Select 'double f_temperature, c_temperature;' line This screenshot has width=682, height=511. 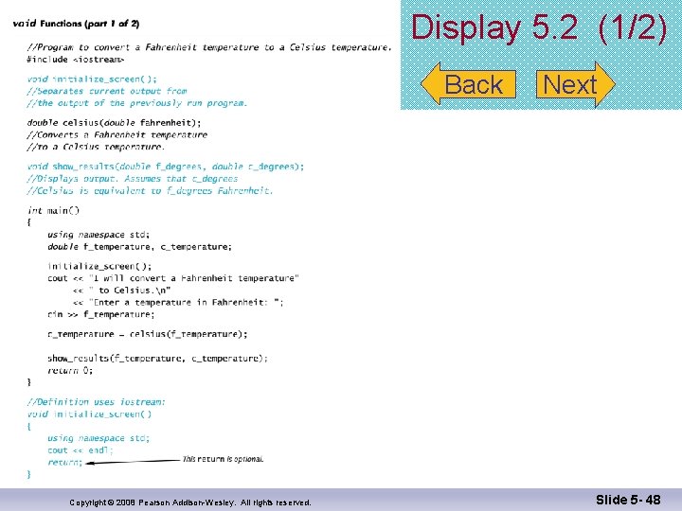139,247
